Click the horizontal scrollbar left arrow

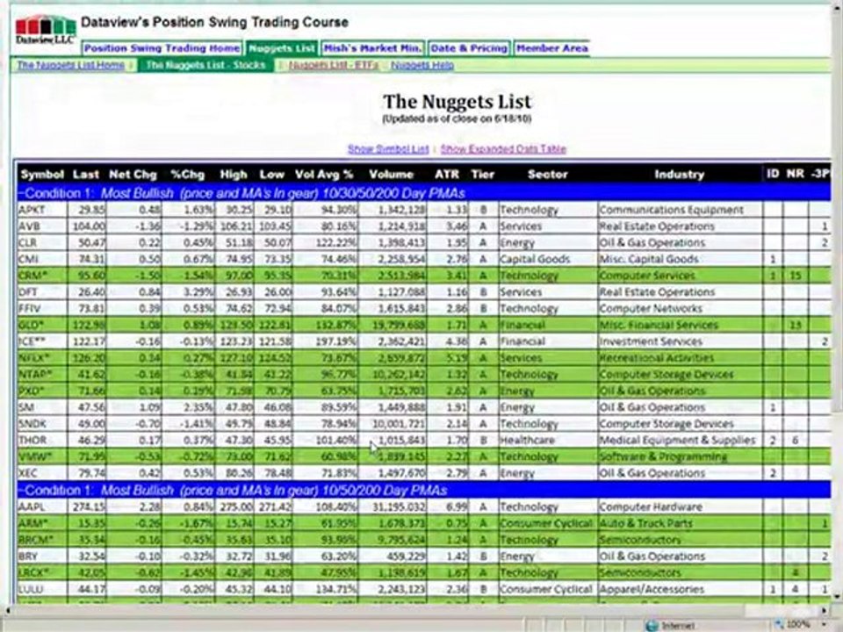(x=7, y=611)
